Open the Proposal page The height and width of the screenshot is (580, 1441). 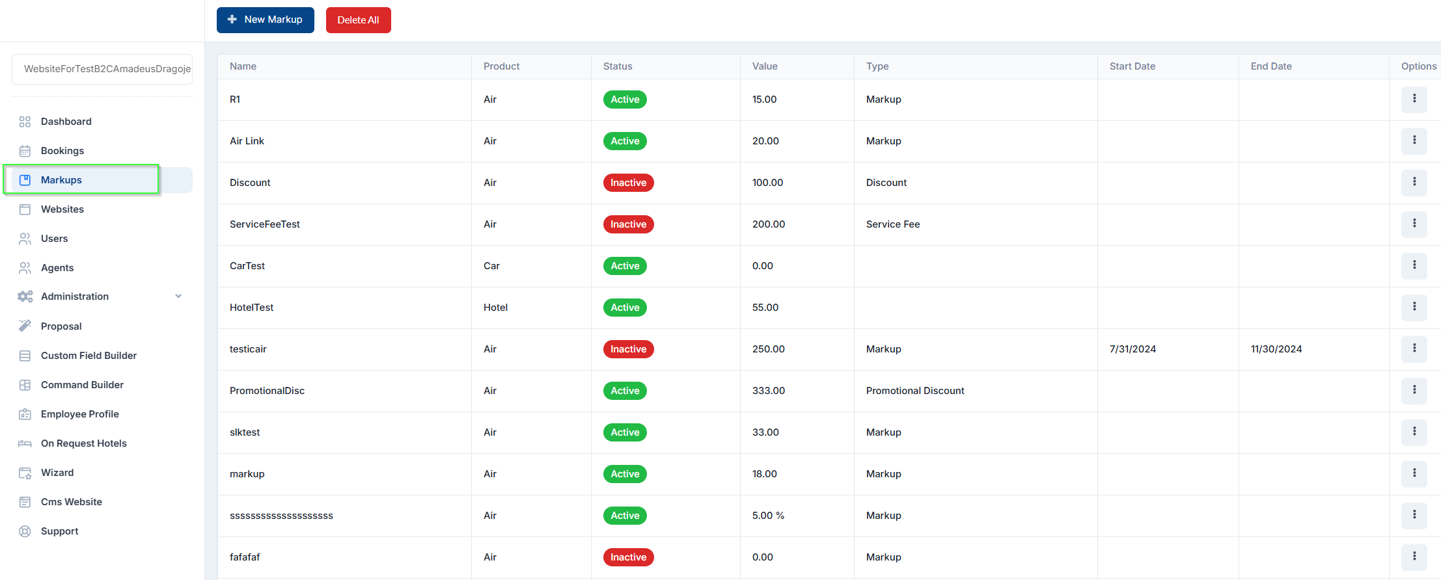tap(102, 326)
